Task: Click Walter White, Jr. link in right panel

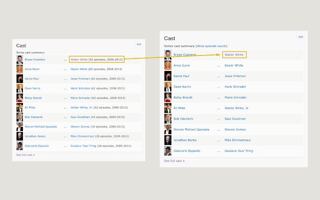Action: pyautogui.click(x=236, y=108)
